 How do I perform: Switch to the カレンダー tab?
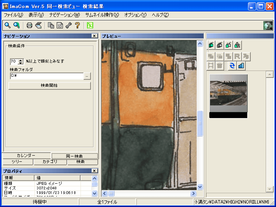coord(26,156)
